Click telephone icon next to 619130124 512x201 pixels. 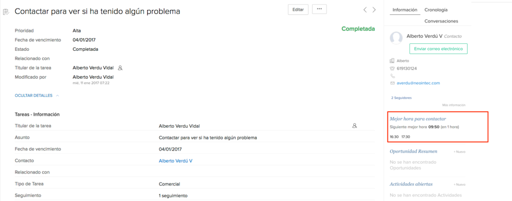(392, 68)
